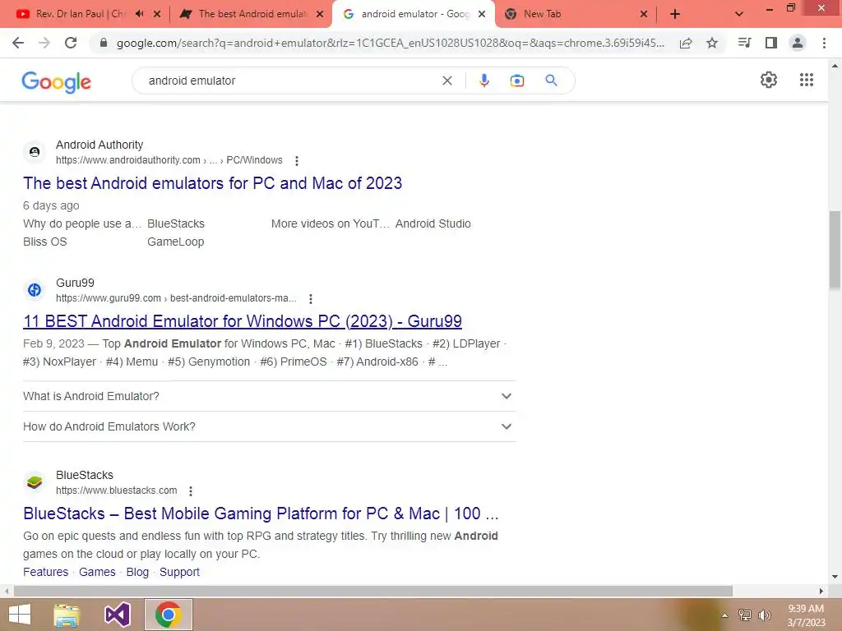Mute the YouTube tab audio icon
Viewport: 842px width, 631px height.
pyautogui.click(x=140, y=14)
